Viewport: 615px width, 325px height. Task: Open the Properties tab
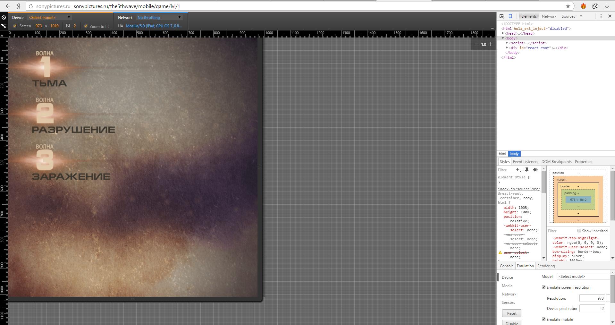pyautogui.click(x=583, y=161)
